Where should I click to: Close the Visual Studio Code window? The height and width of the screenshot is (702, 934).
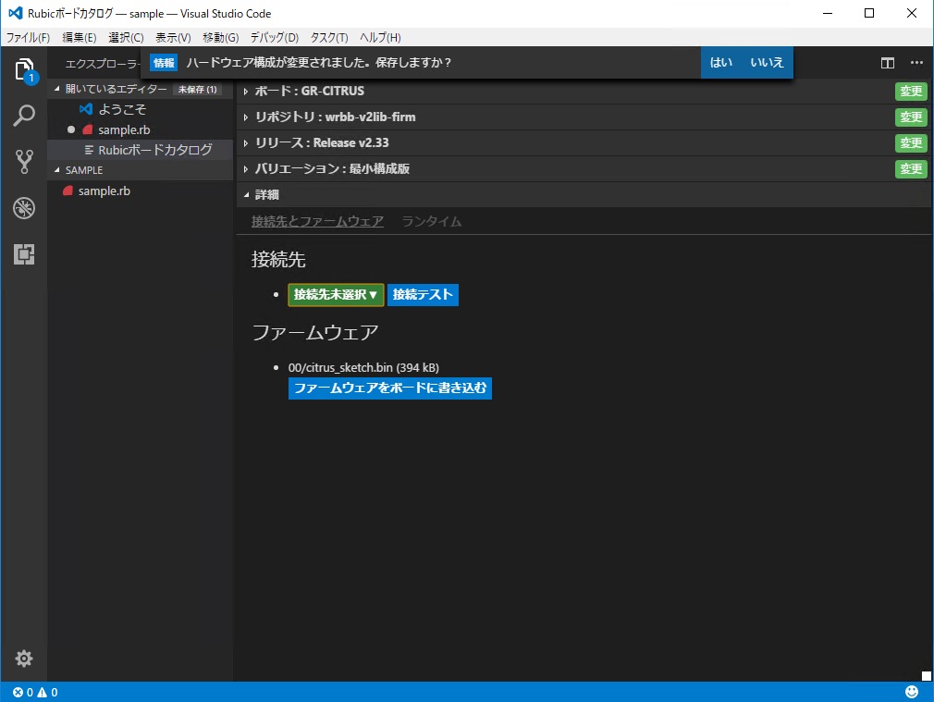point(912,13)
